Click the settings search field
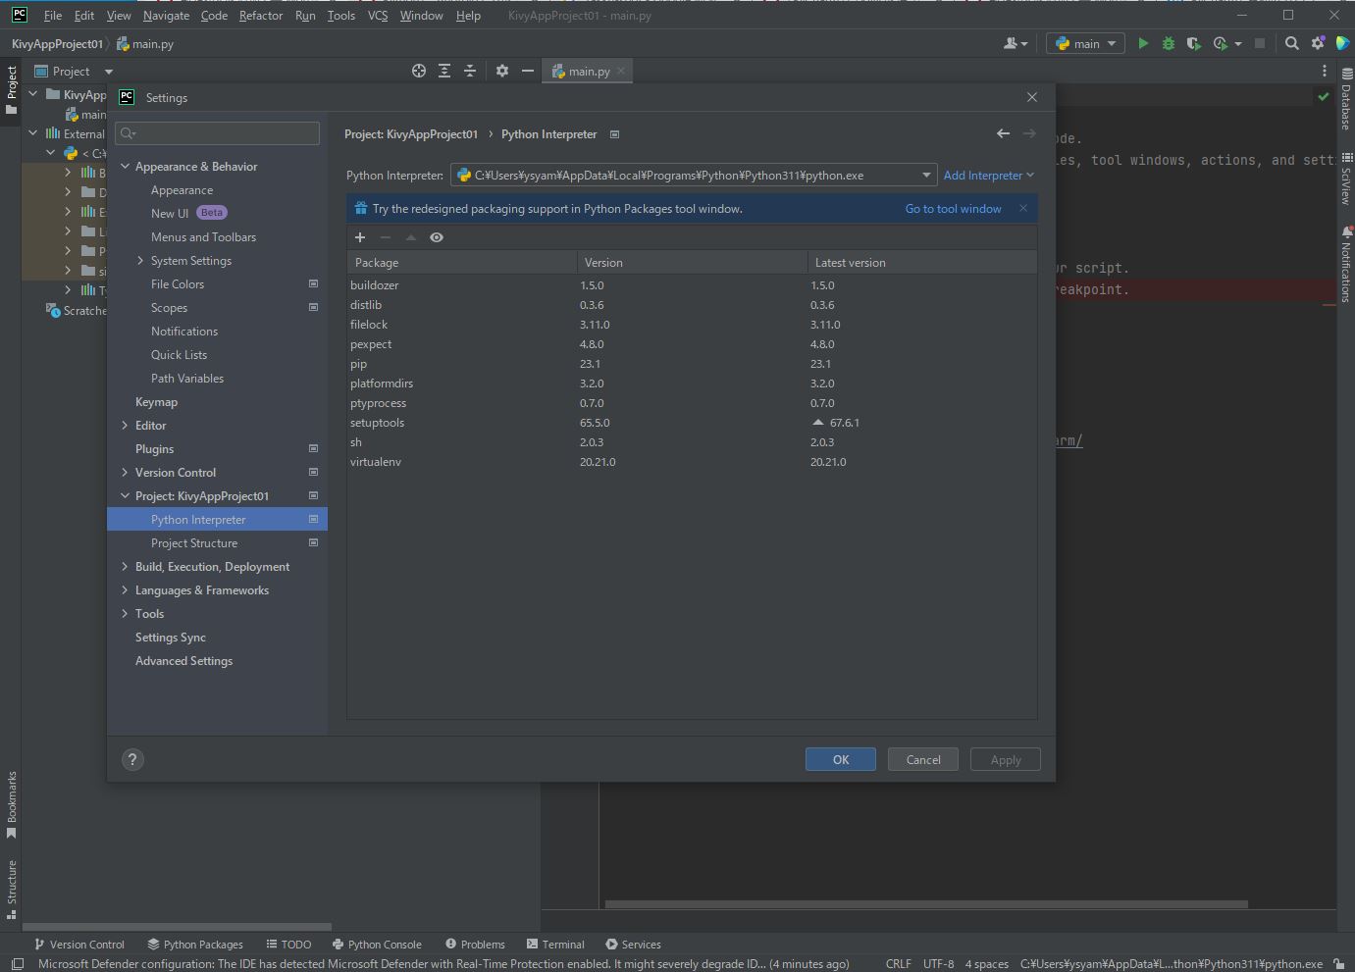The image size is (1355, 972). click(x=218, y=133)
